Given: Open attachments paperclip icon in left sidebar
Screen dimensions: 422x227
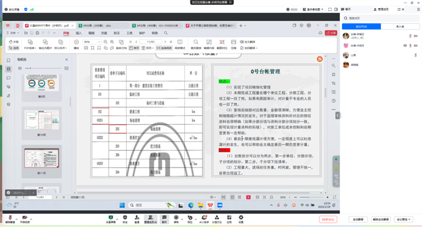Looking at the screenshot, I should 8,87.
